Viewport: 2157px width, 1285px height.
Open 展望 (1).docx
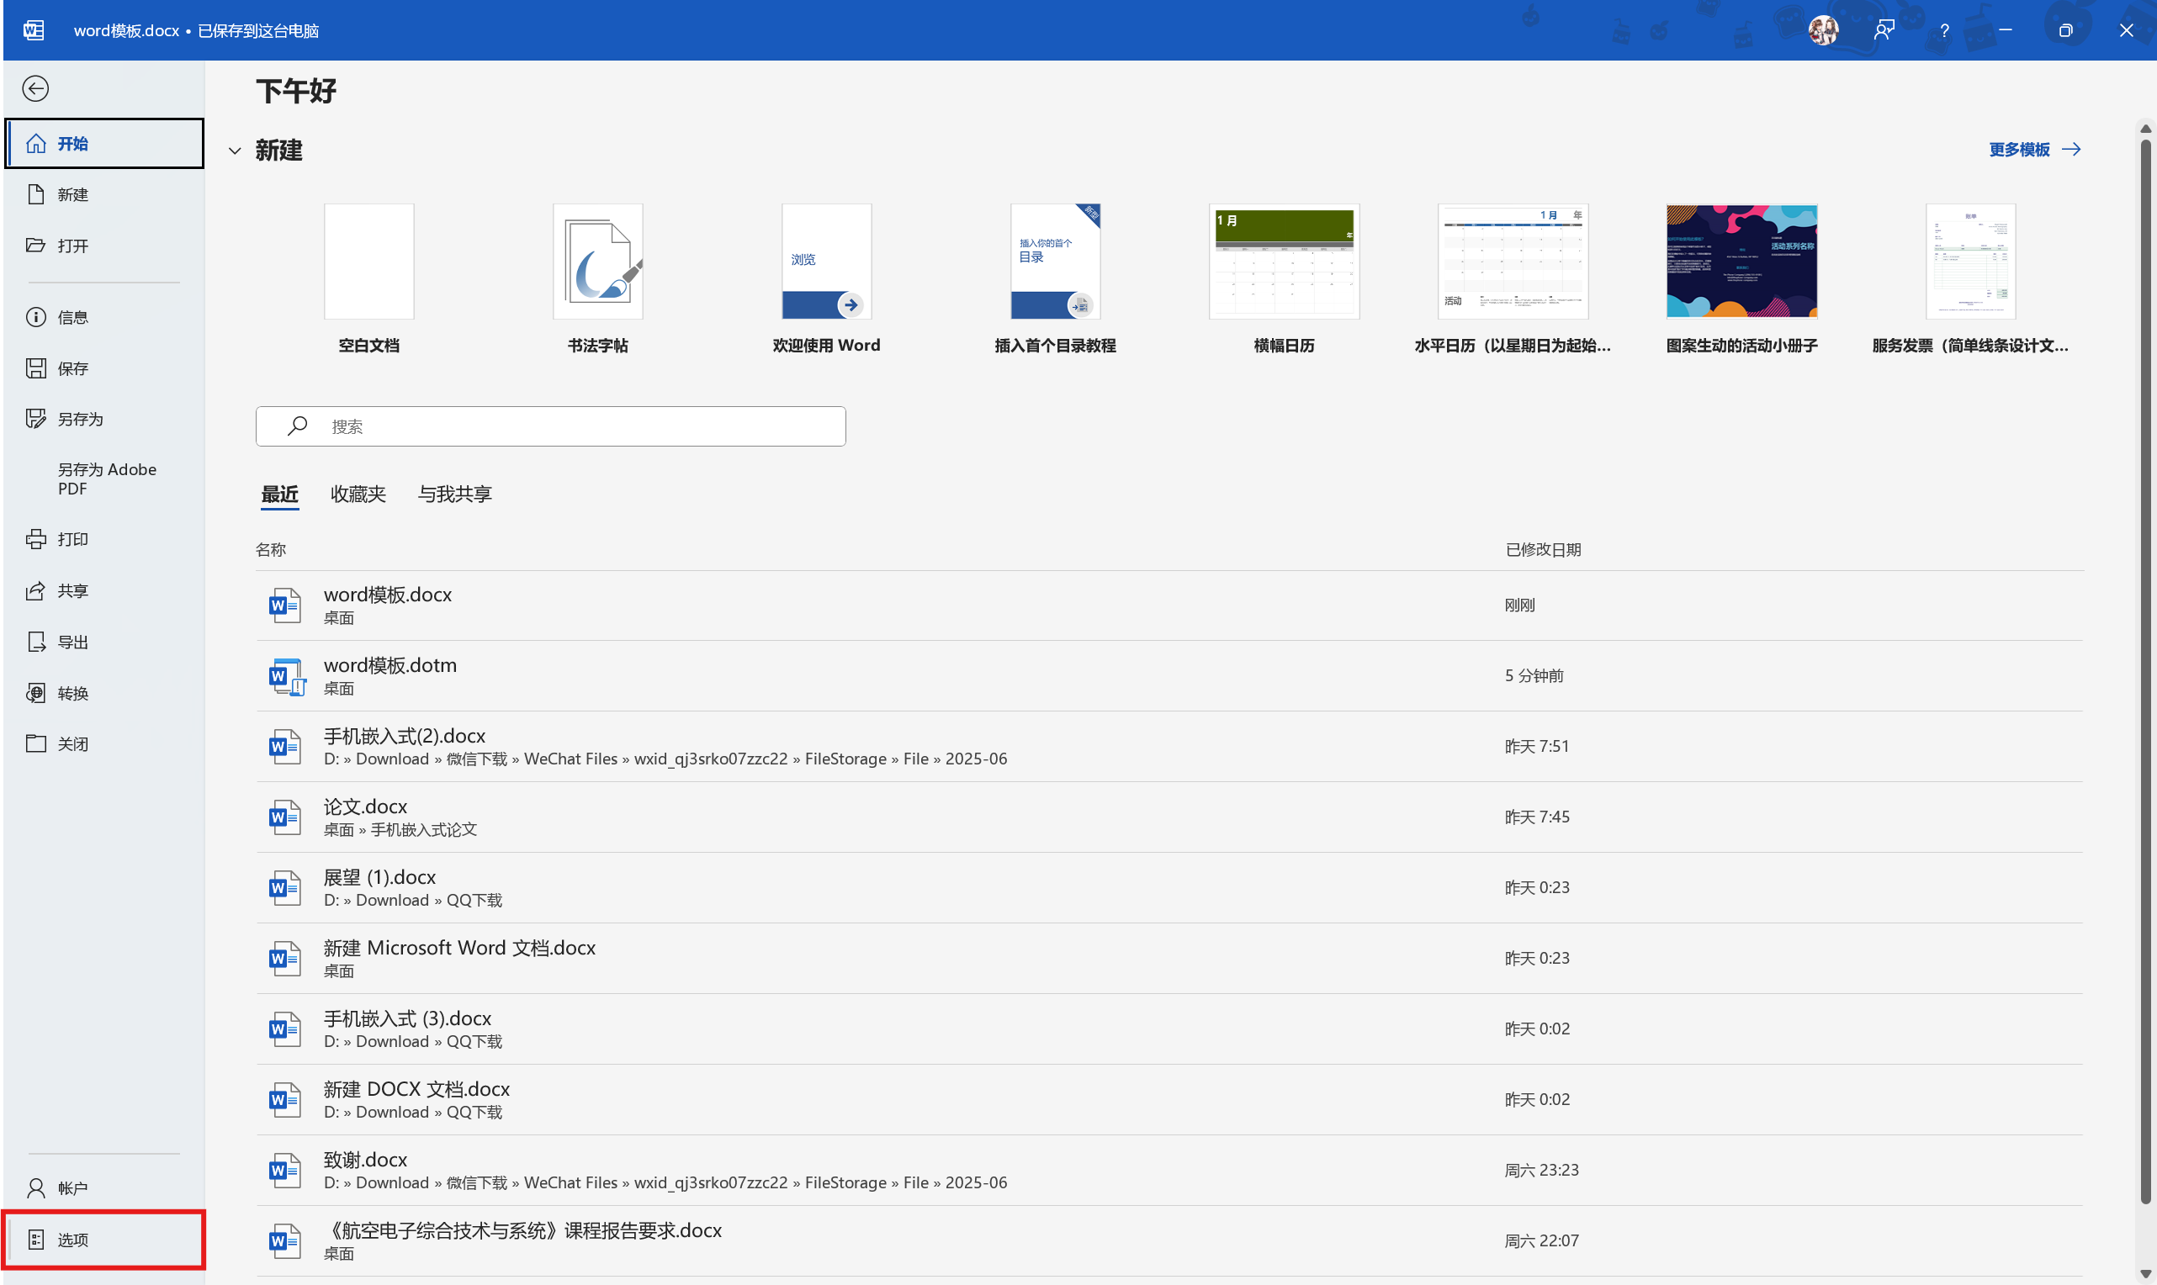(1169, 887)
